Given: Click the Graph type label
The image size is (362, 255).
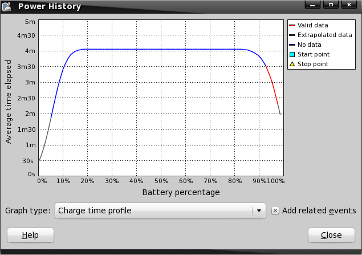Looking at the screenshot, I should (x=27, y=211).
